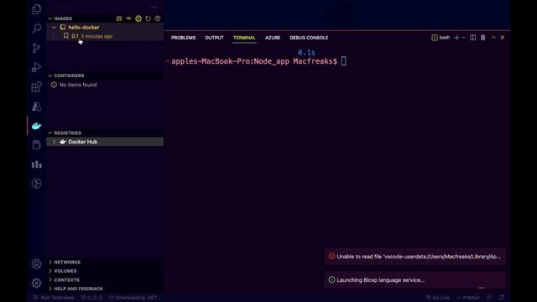
Task: Click the icon below the Docker whale icon
Action: click(36, 145)
